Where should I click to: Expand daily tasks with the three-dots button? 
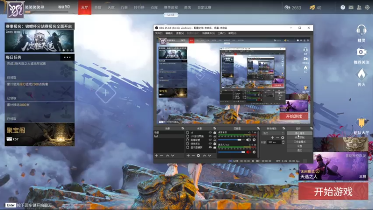pos(67,57)
